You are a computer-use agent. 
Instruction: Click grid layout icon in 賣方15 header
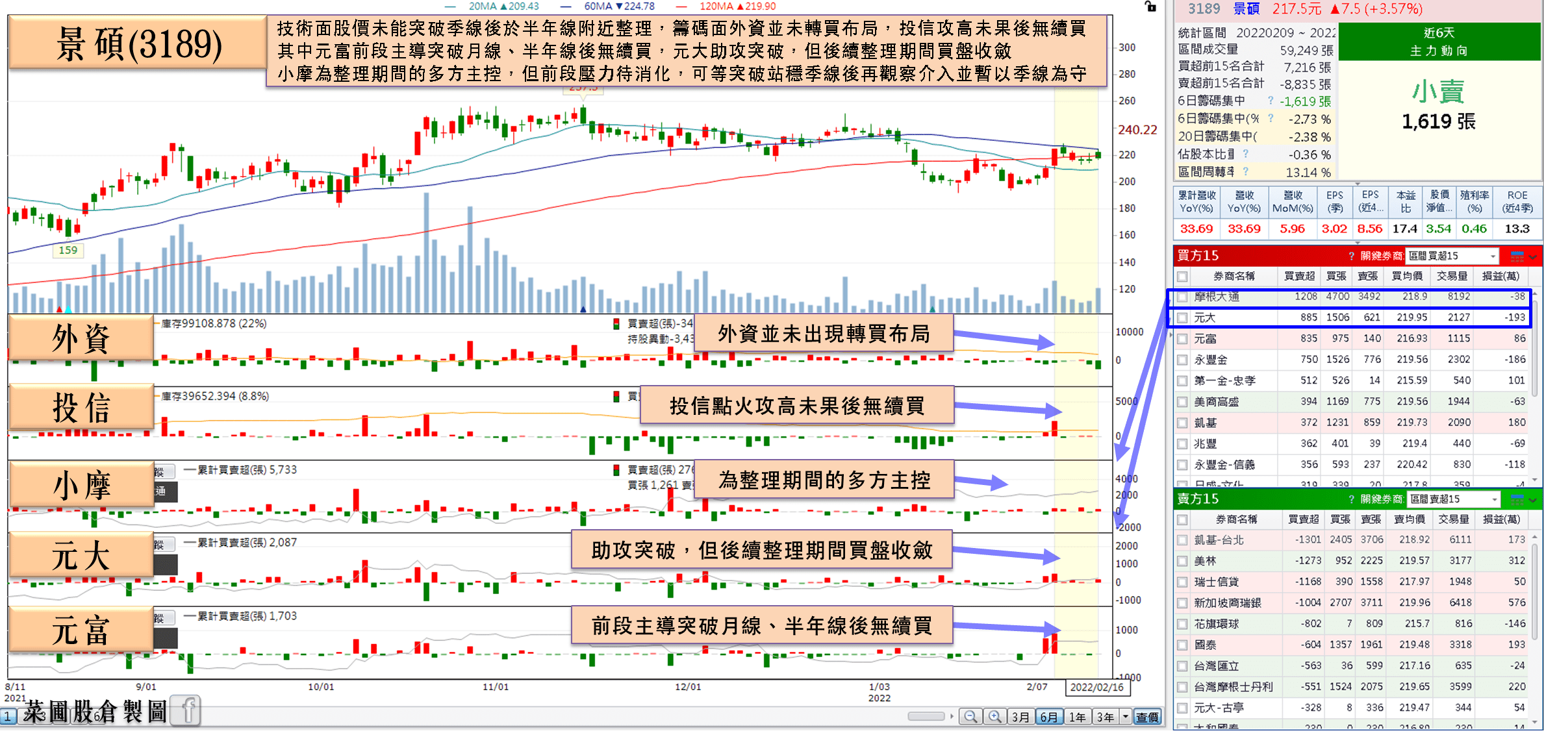point(1517,499)
